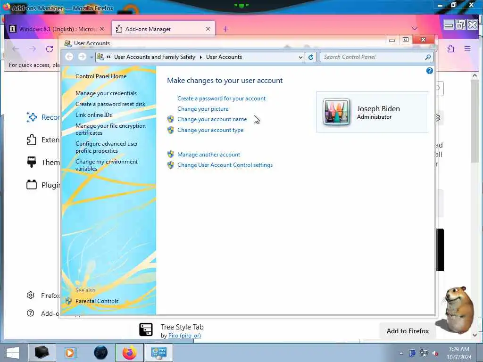
Task: Switch to the Add-ons Manager tab
Action: click(x=163, y=29)
